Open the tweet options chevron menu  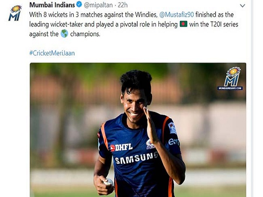(x=242, y=6)
